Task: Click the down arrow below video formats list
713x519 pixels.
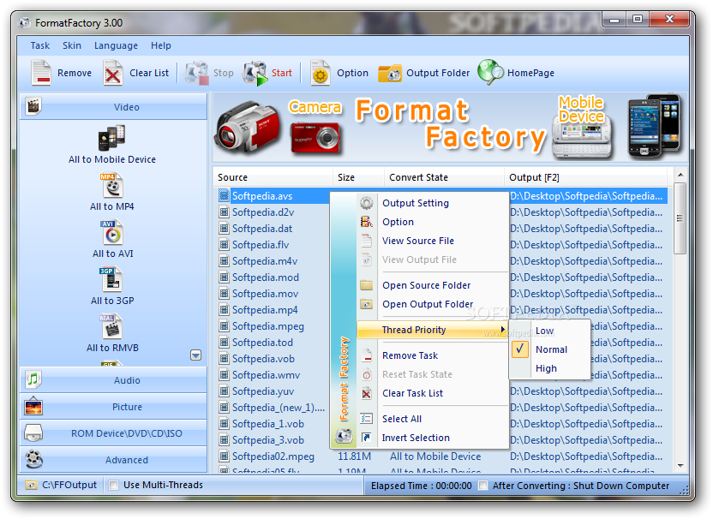Action: pyautogui.click(x=195, y=355)
